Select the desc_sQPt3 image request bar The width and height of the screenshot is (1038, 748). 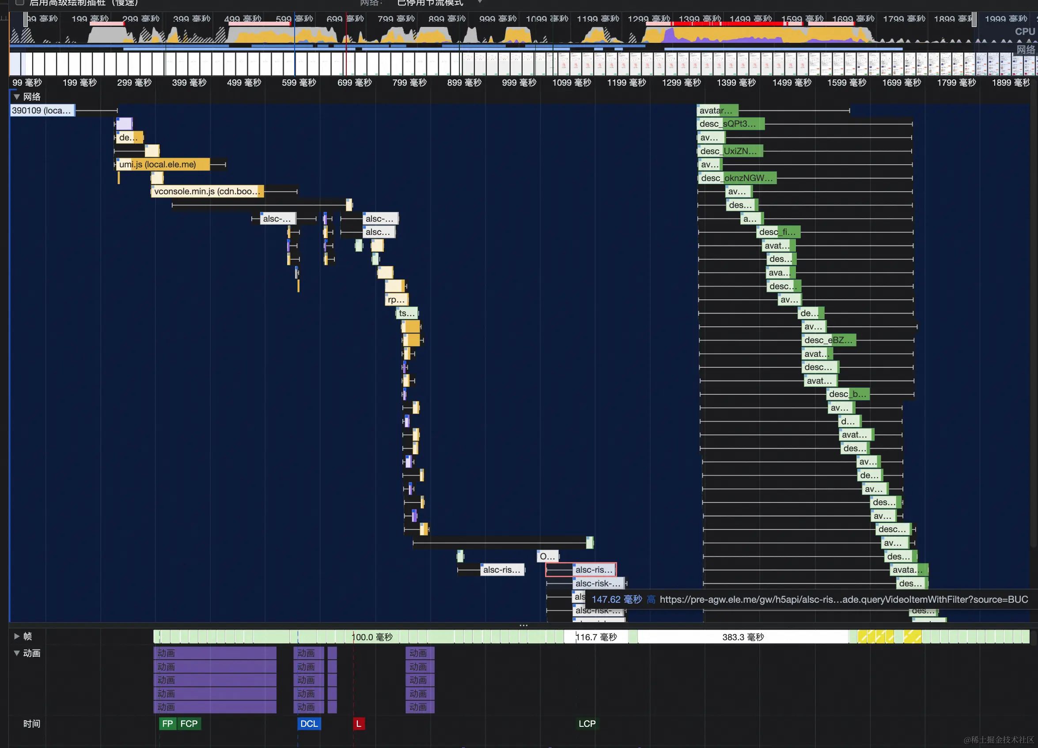[x=731, y=124]
